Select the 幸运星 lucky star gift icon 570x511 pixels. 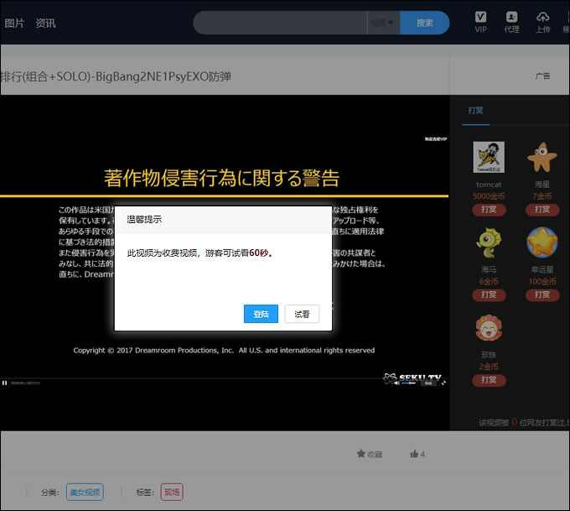[541, 243]
